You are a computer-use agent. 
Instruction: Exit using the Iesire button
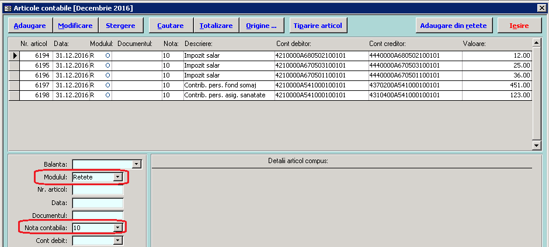coord(519,26)
